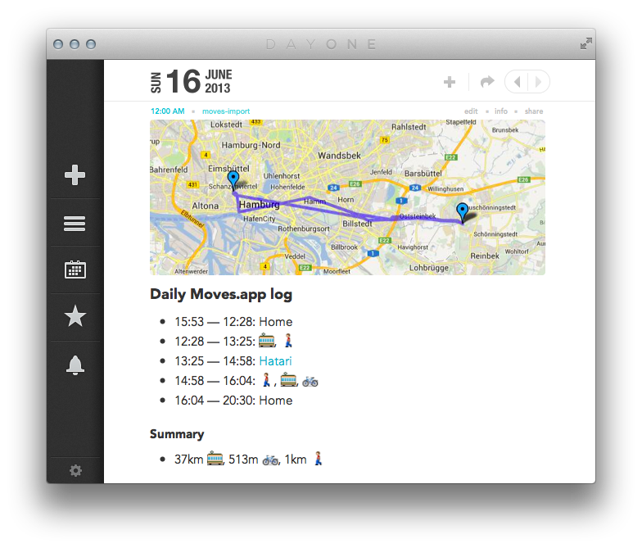
Task: Select the moves-import tag
Action: (x=226, y=111)
